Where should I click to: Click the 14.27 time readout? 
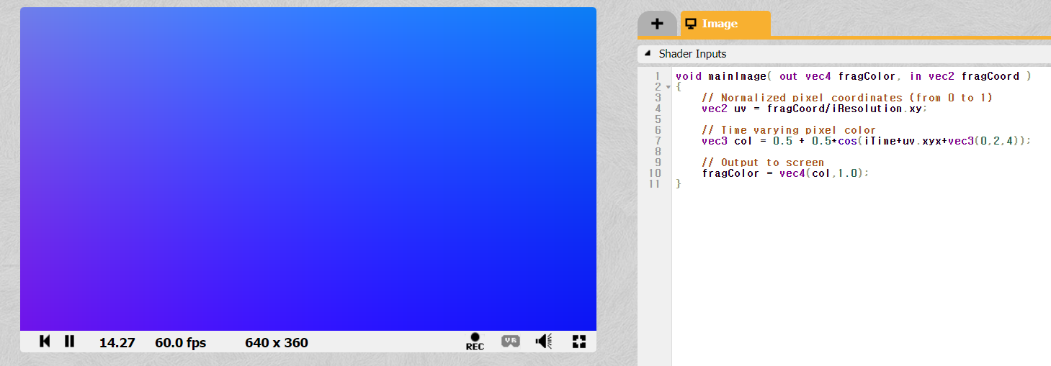[x=117, y=343]
